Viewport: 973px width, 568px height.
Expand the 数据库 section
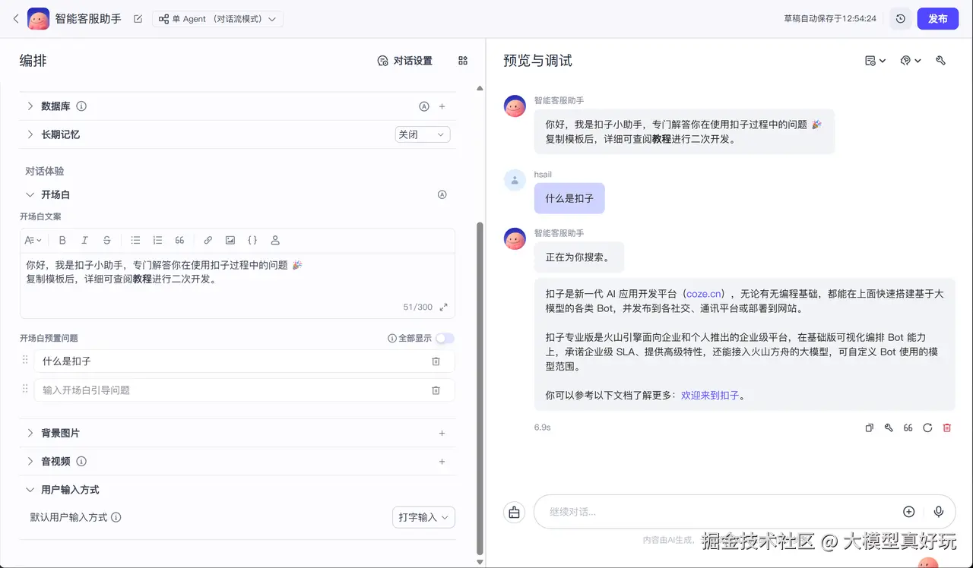pos(30,106)
